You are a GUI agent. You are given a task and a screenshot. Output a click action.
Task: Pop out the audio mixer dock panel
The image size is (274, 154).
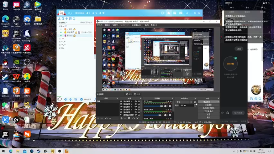click(x=173, y=99)
